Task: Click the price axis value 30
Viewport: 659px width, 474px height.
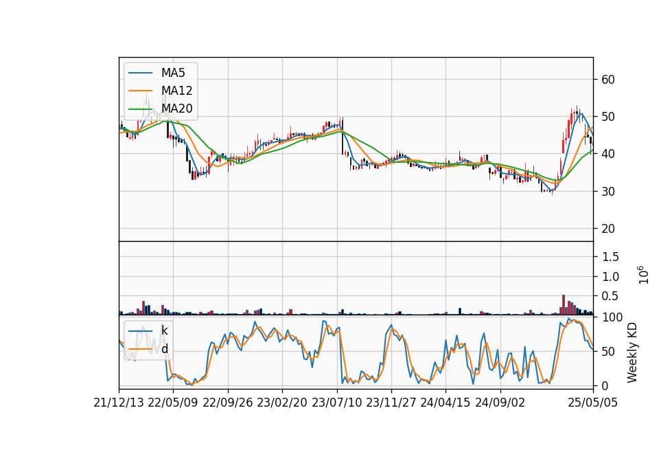Action: click(x=608, y=192)
